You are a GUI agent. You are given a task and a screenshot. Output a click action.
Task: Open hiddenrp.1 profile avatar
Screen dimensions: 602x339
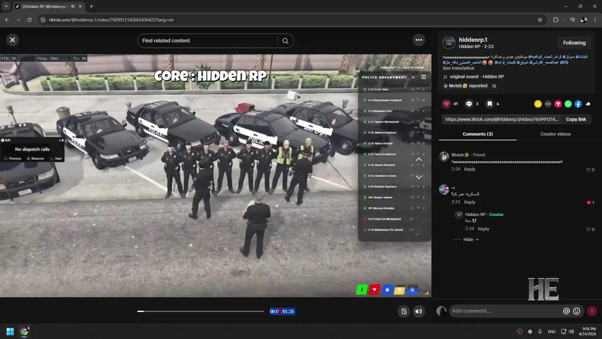(449, 43)
